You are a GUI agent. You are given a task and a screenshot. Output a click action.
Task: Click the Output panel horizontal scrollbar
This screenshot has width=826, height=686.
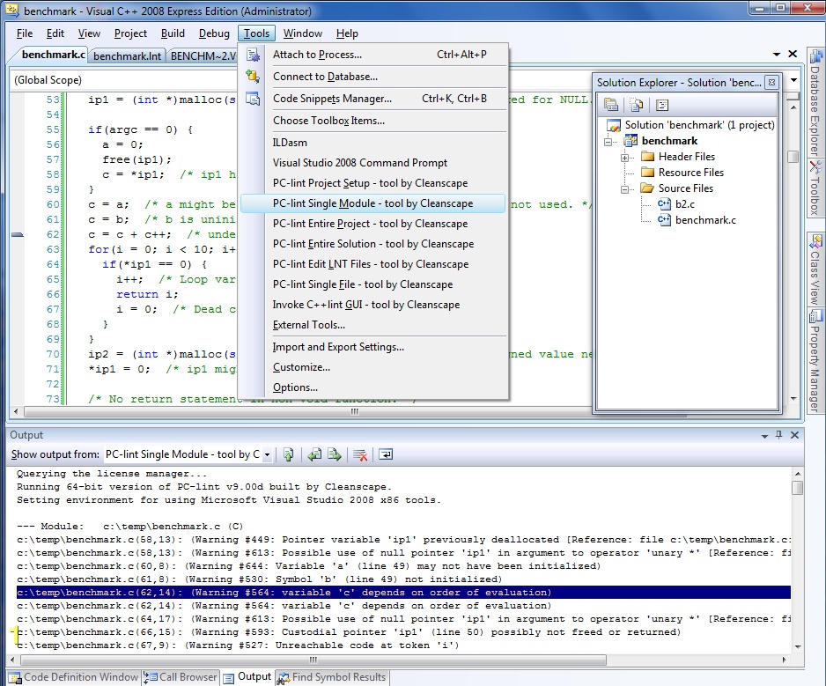point(313,660)
